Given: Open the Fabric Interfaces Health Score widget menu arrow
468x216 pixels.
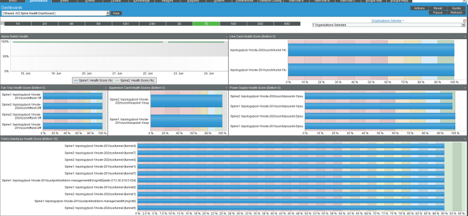Looking at the screenshot, I should 465,139.
